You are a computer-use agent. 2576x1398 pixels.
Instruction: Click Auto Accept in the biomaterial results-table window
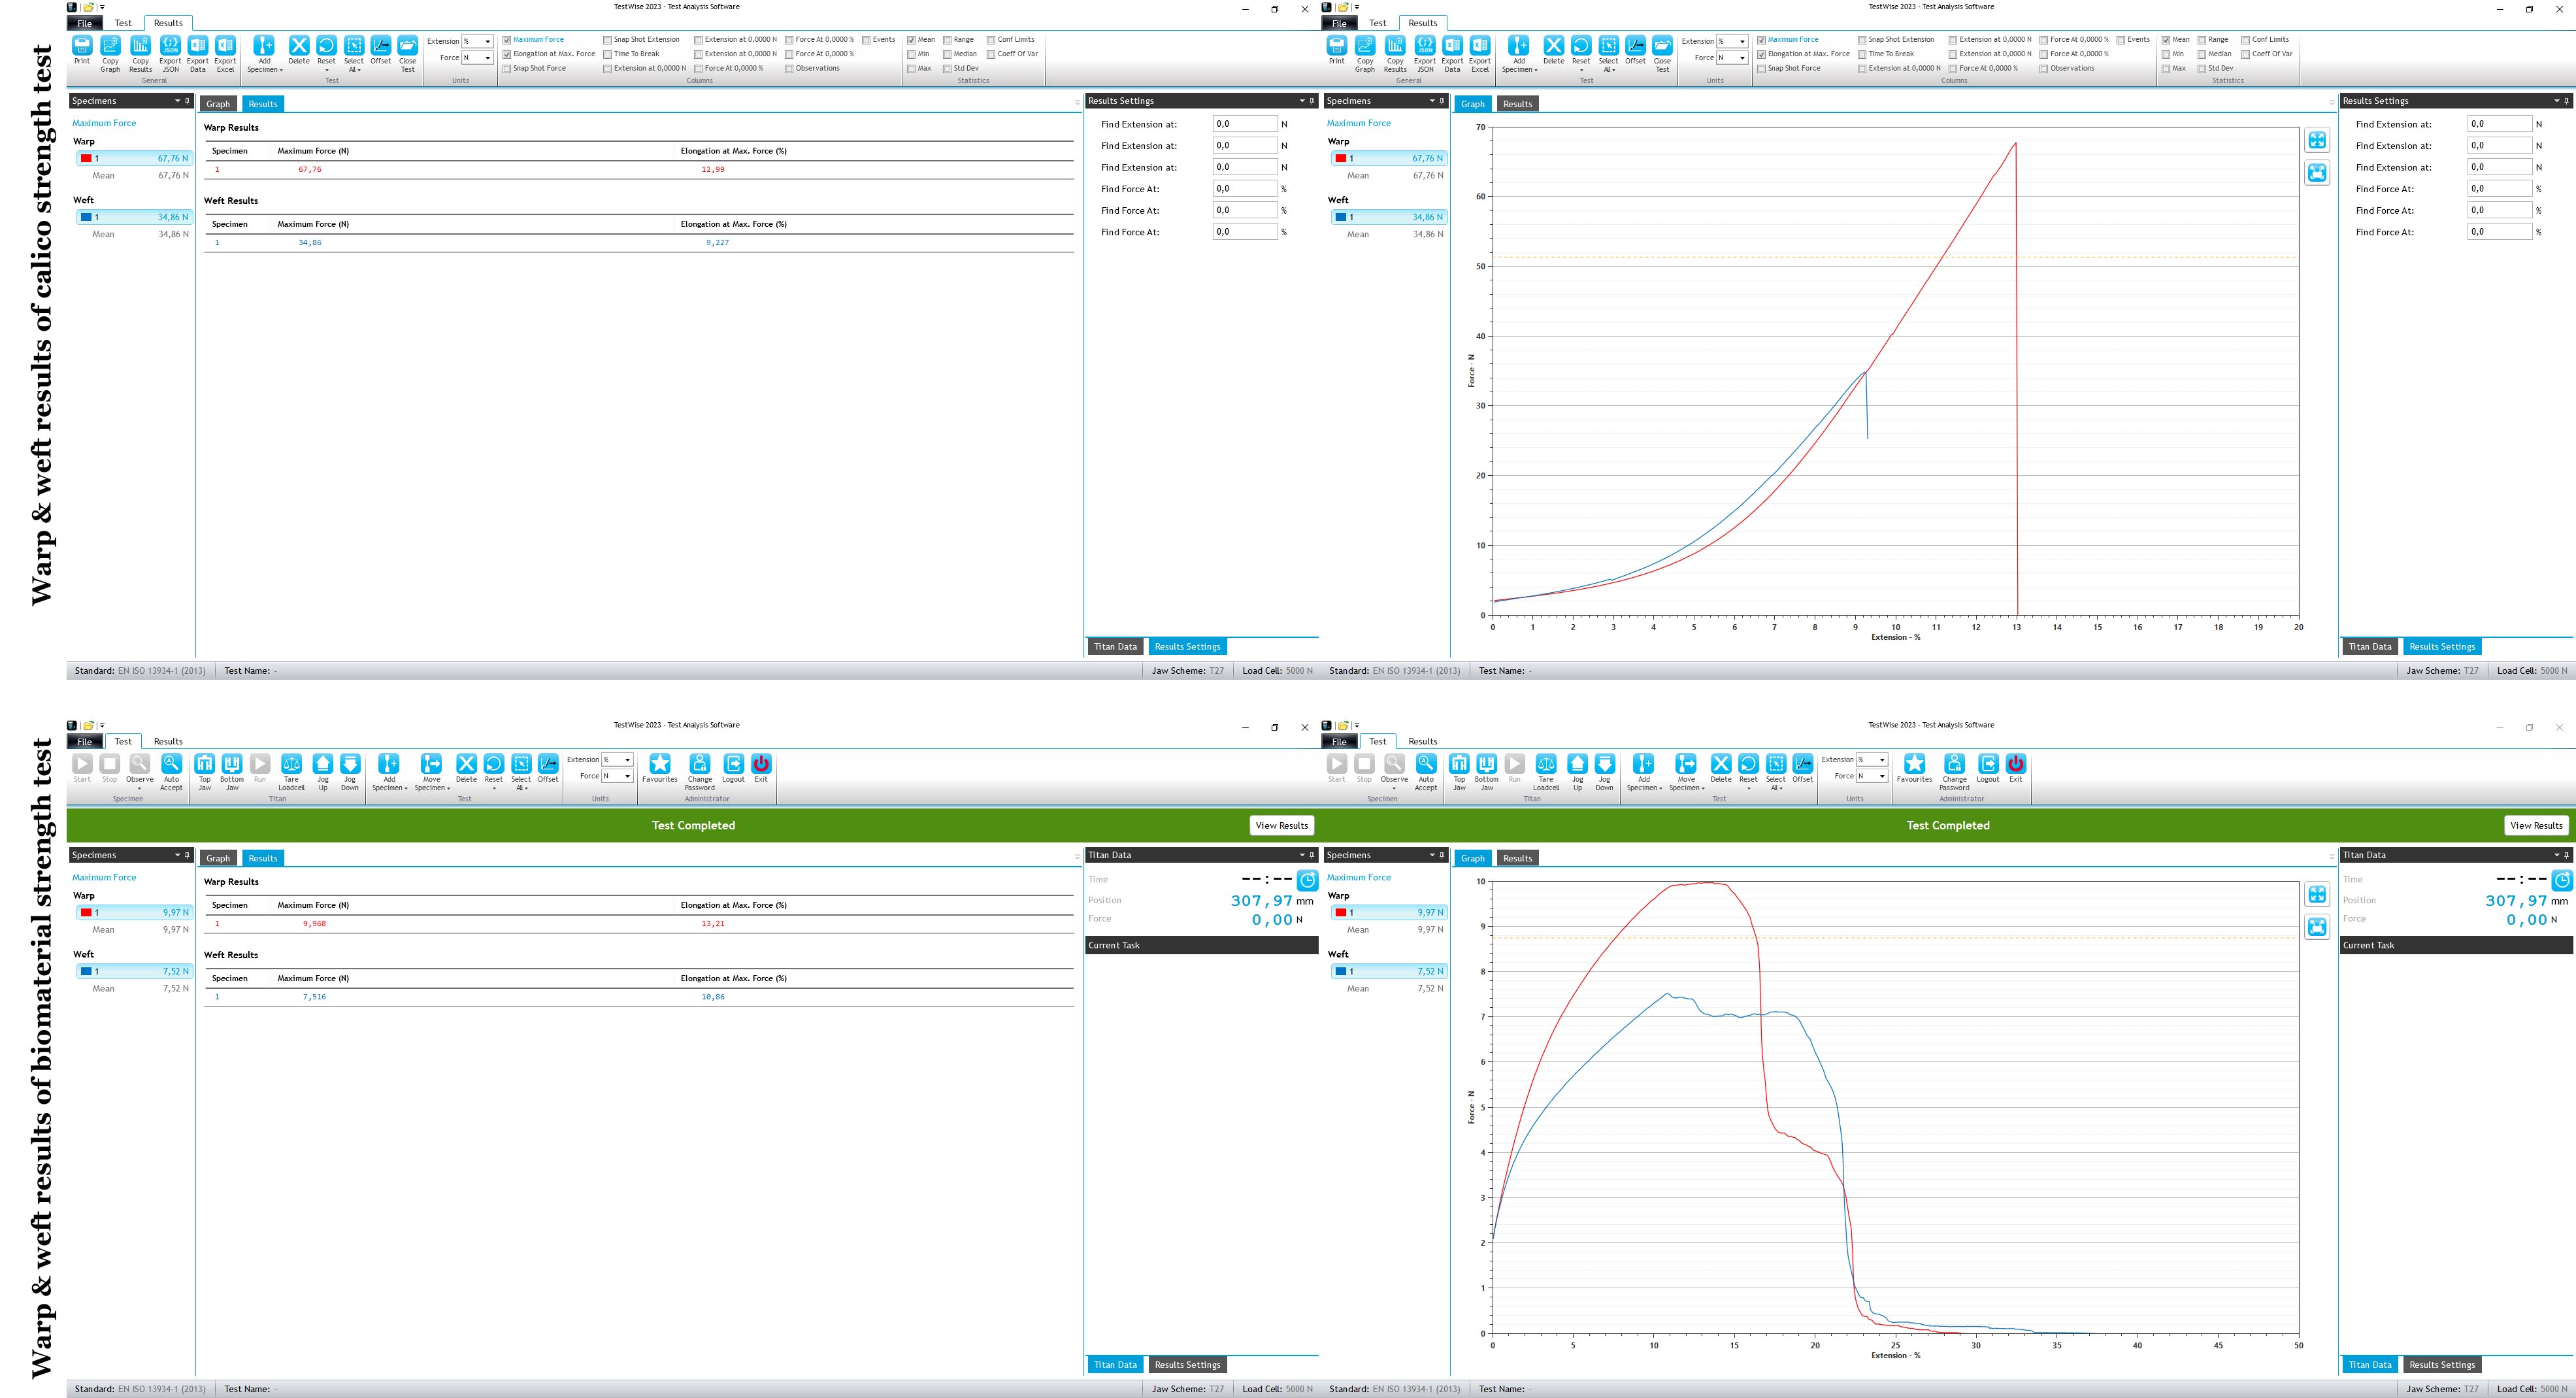point(171,772)
